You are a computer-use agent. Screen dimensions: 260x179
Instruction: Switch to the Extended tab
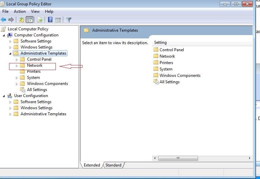(92, 165)
